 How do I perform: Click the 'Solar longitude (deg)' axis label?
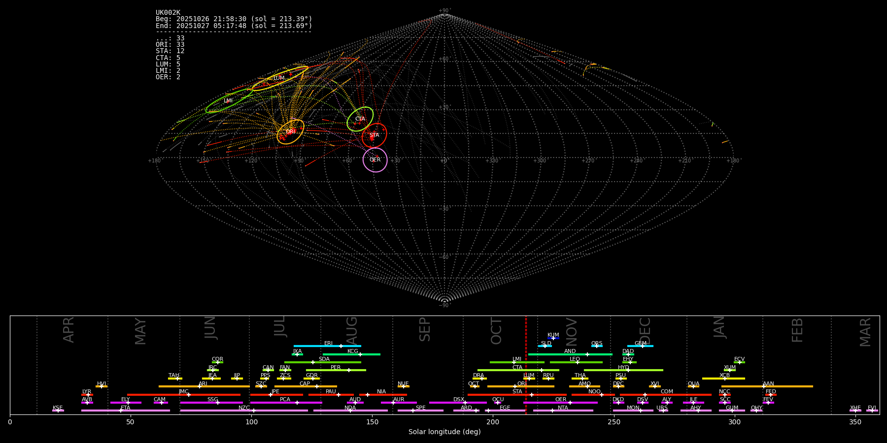(444, 432)
